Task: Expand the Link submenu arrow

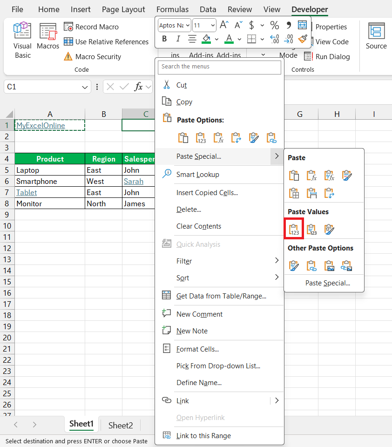Action: point(277,400)
